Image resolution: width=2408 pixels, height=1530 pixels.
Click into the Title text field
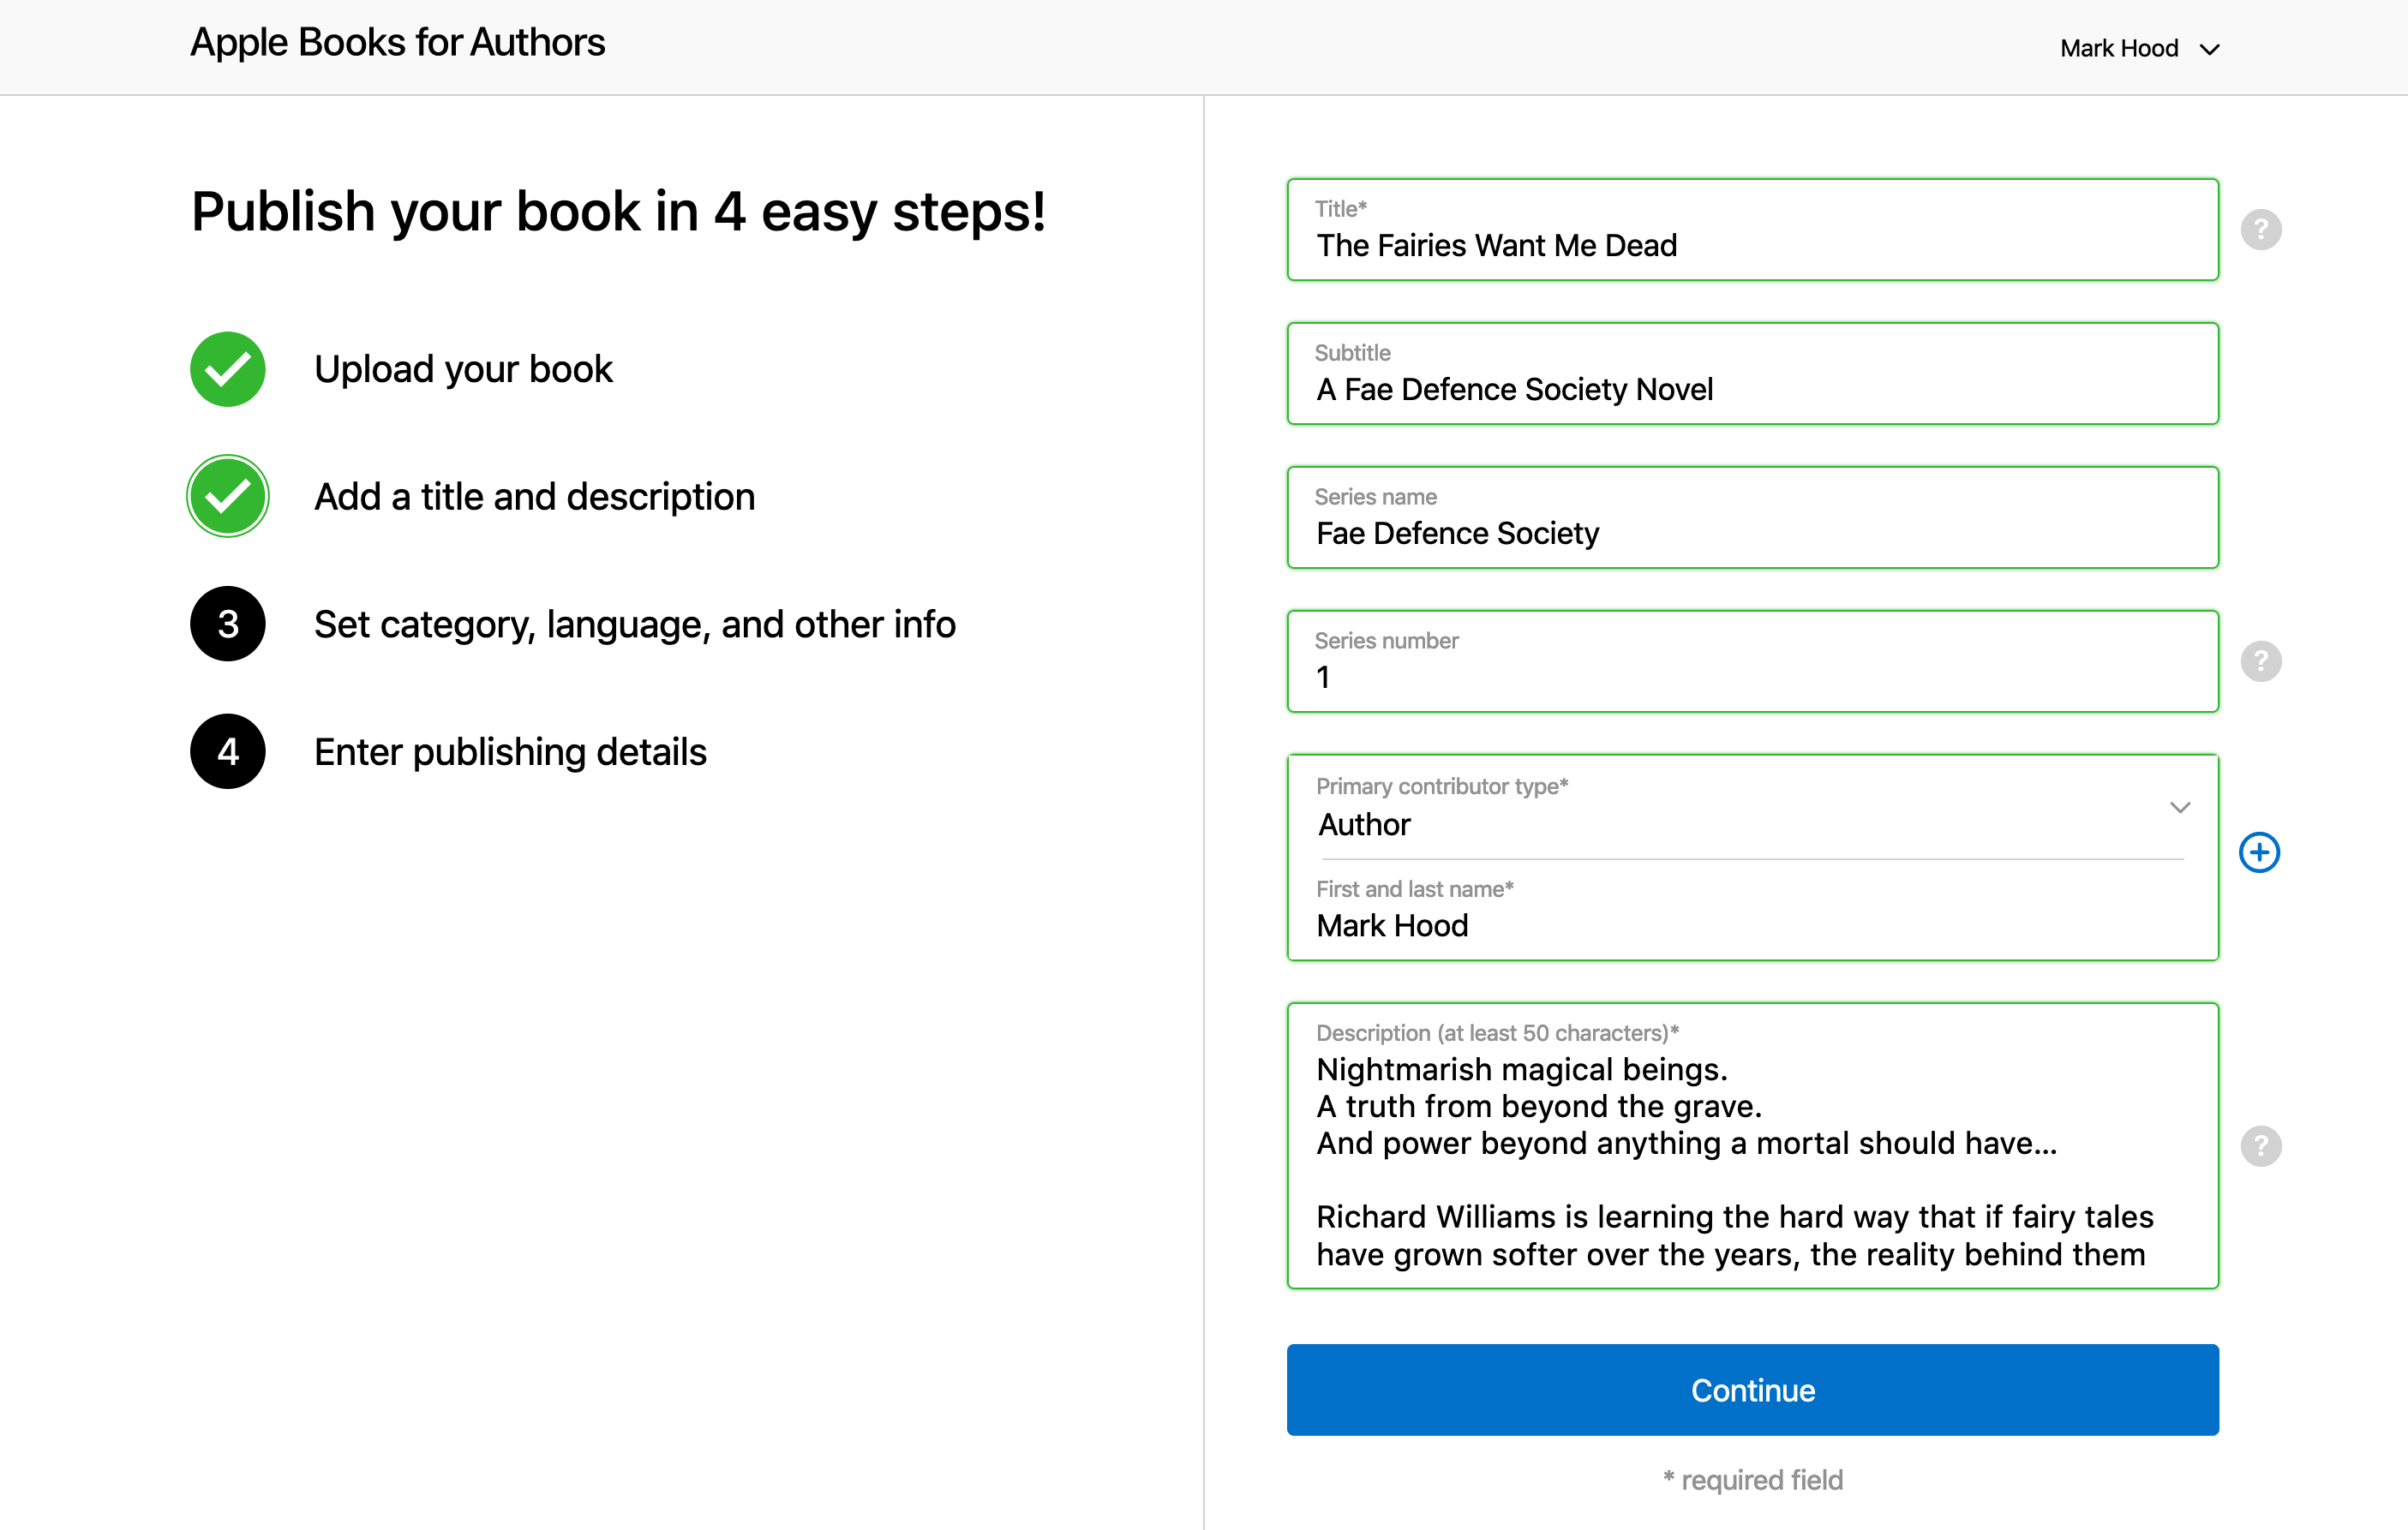[1751, 245]
